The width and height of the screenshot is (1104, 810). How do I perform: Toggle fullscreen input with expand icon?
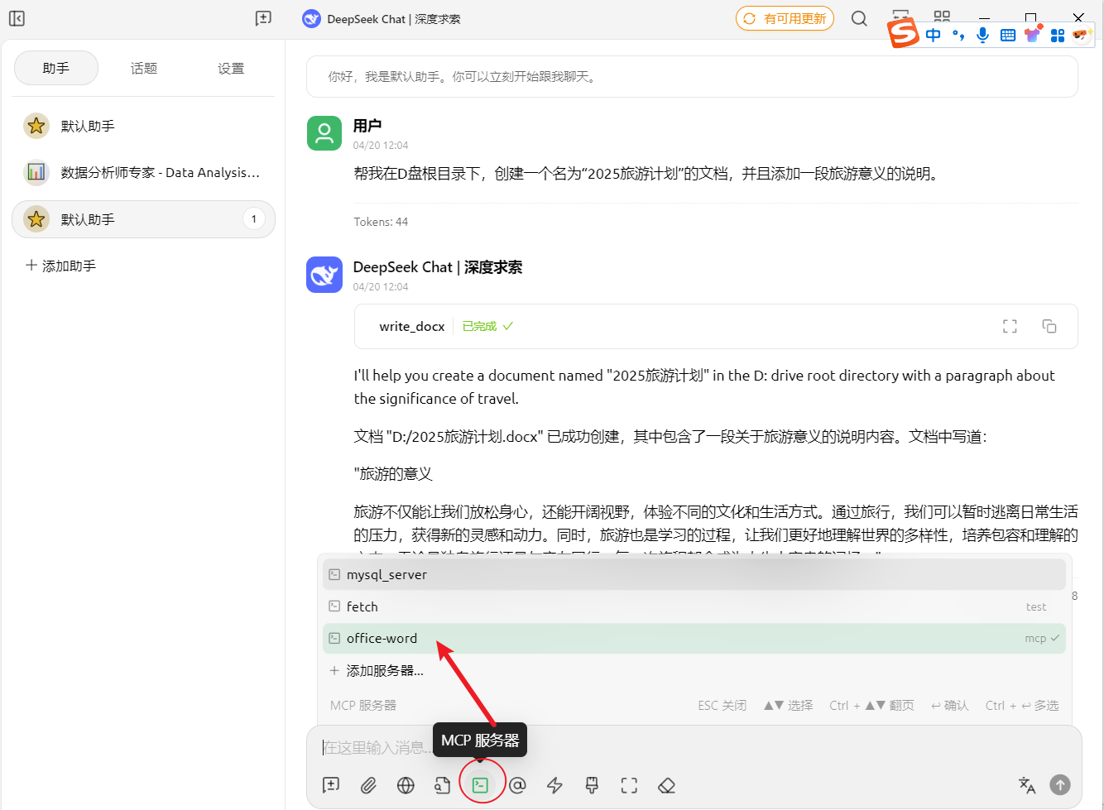point(629,785)
